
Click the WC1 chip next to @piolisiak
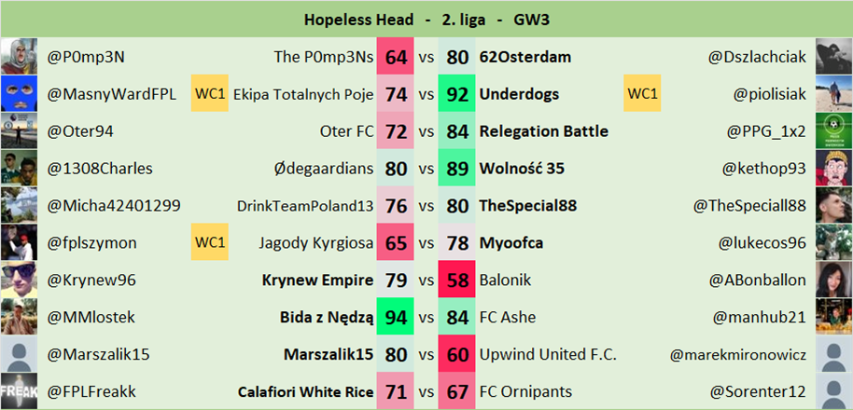(642, 94)
